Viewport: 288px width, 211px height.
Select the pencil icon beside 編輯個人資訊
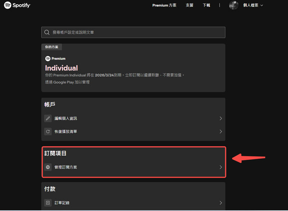(48, 118)
